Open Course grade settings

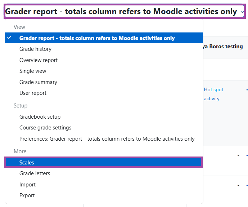104,128
